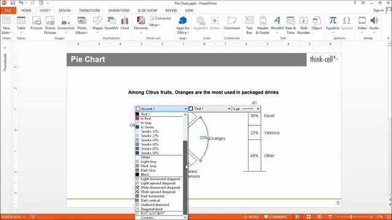392x220 pixels.
Task: Switch to the SLIDE SHOW tab
Action: 147,10
